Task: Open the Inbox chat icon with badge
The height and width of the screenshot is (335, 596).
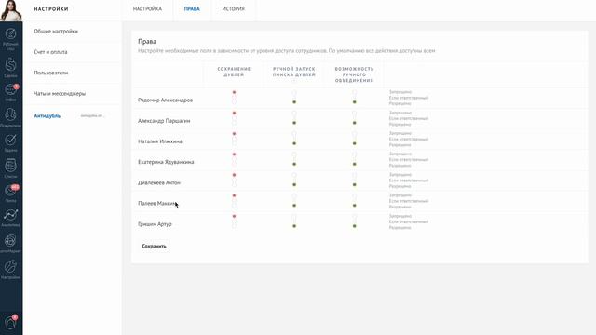Action: point(10,90)
